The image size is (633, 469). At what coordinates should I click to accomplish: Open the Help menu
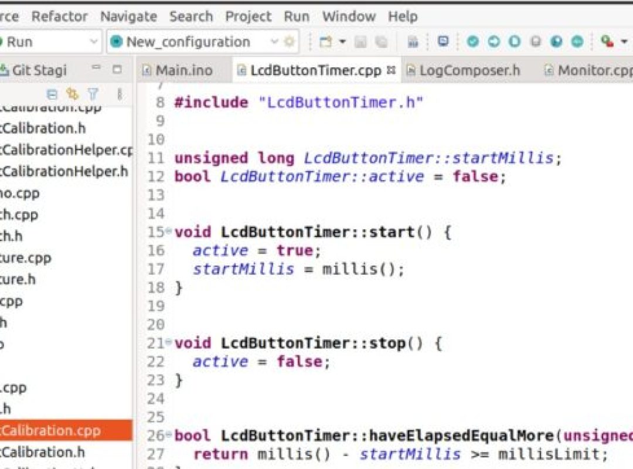[x=403, y=16]
